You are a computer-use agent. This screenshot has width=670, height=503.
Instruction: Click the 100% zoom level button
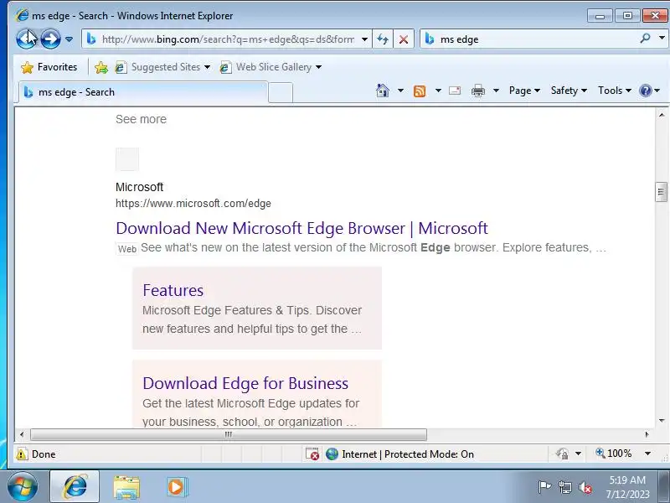coord(614,454)
